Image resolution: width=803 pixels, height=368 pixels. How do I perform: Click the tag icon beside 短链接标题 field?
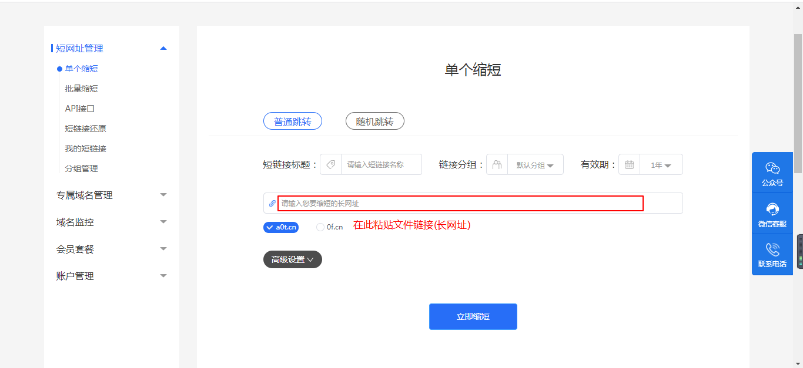tap(330, 164)
